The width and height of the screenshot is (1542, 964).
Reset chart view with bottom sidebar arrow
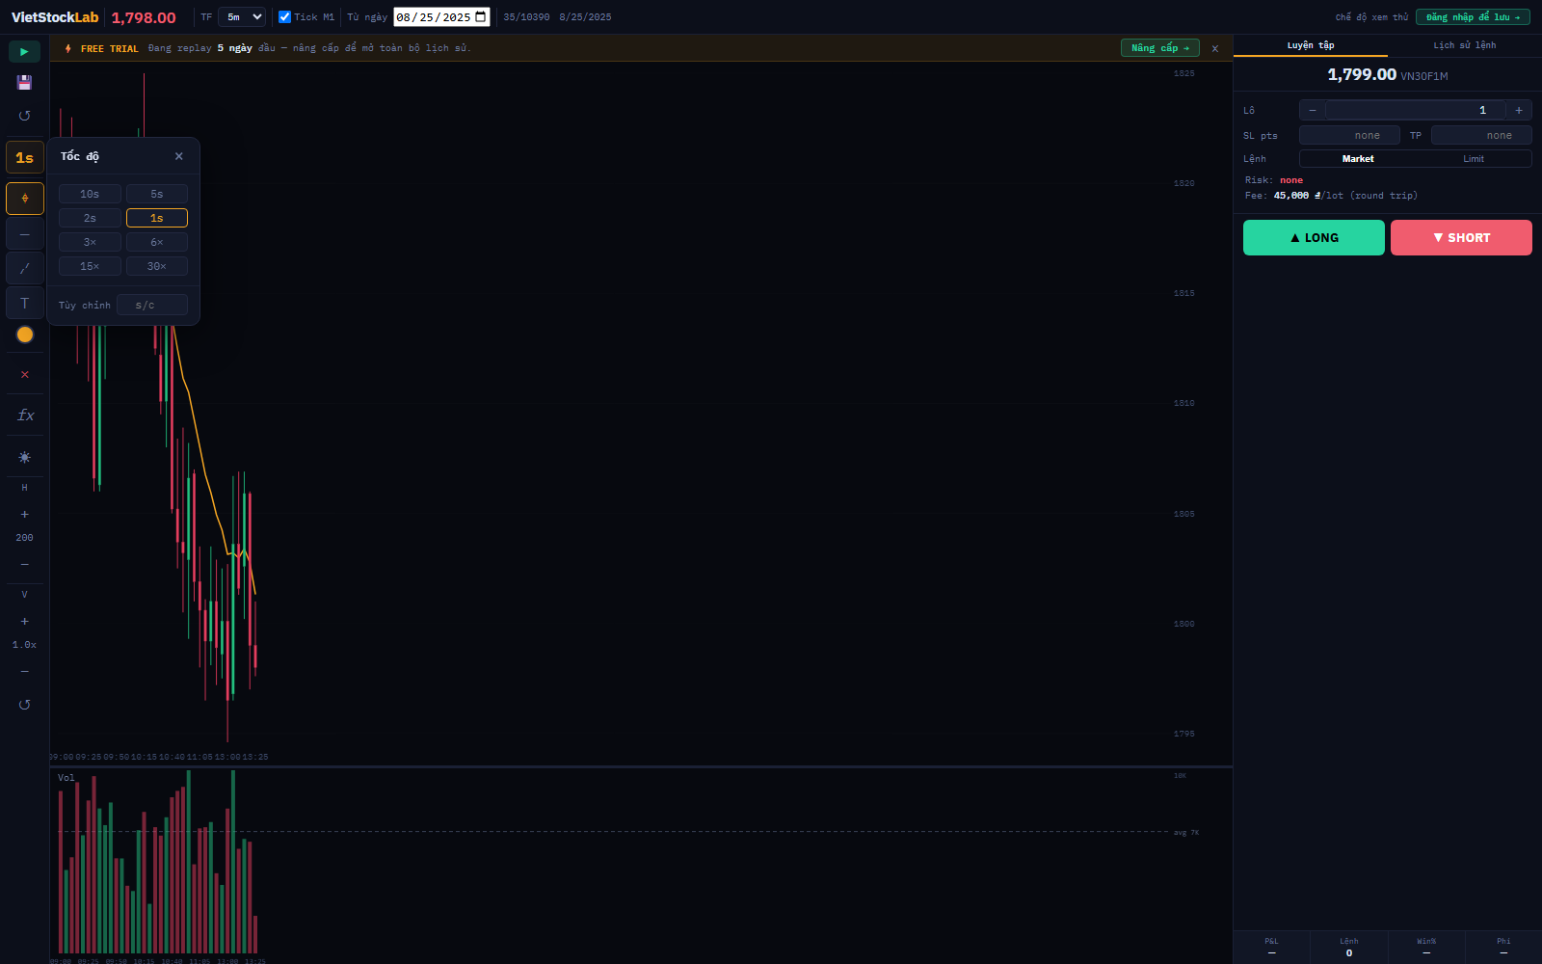tap(24, 705)
